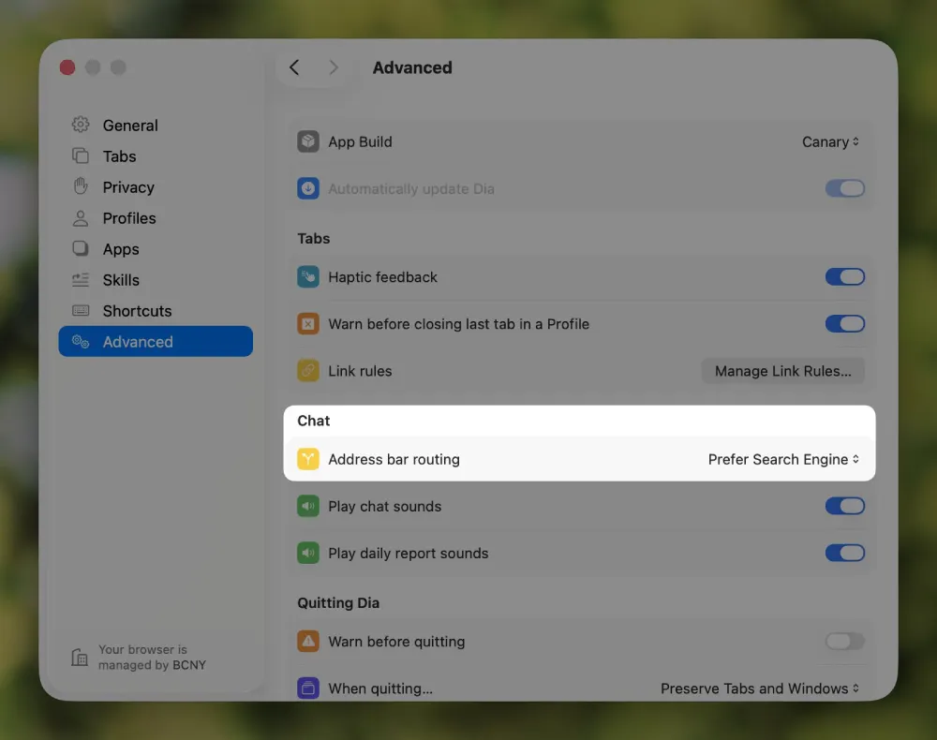
Task: Enable the Warn before quitting switch
Action: pos(845,642)
